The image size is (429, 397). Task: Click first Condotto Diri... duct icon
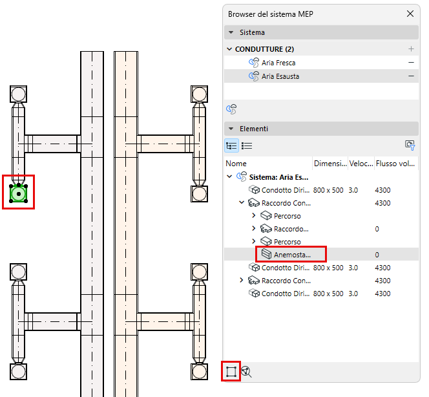click(x=254, y=189)
